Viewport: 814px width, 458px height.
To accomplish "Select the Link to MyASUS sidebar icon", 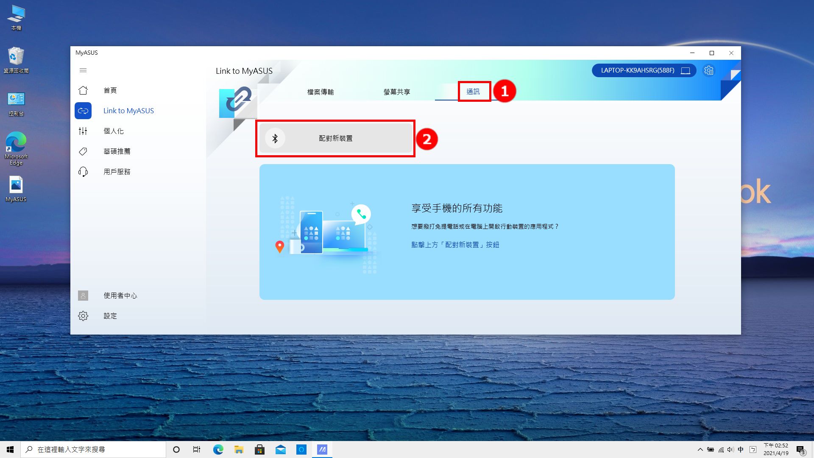I will [83, 111].
